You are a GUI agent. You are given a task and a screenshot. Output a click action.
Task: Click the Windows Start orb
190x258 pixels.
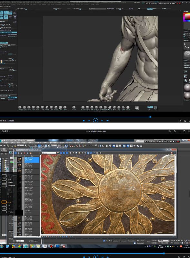2,246
